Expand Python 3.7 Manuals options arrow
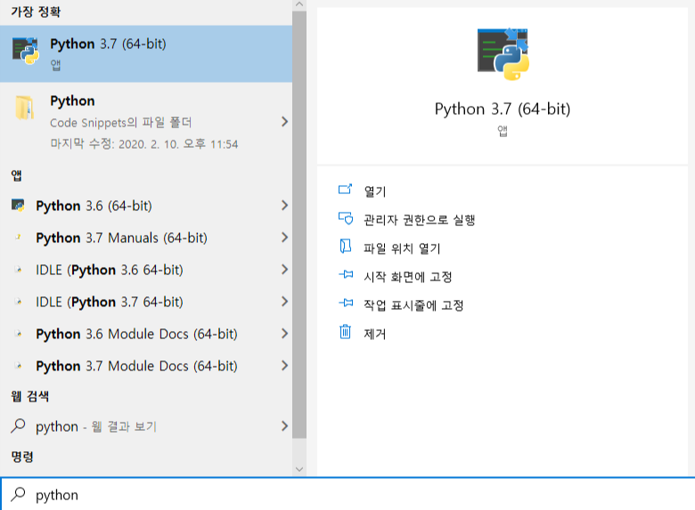 pos(284,238)
